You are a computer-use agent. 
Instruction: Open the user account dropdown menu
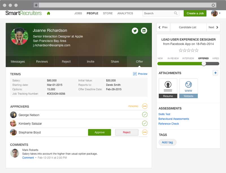[x=216, y=13]
